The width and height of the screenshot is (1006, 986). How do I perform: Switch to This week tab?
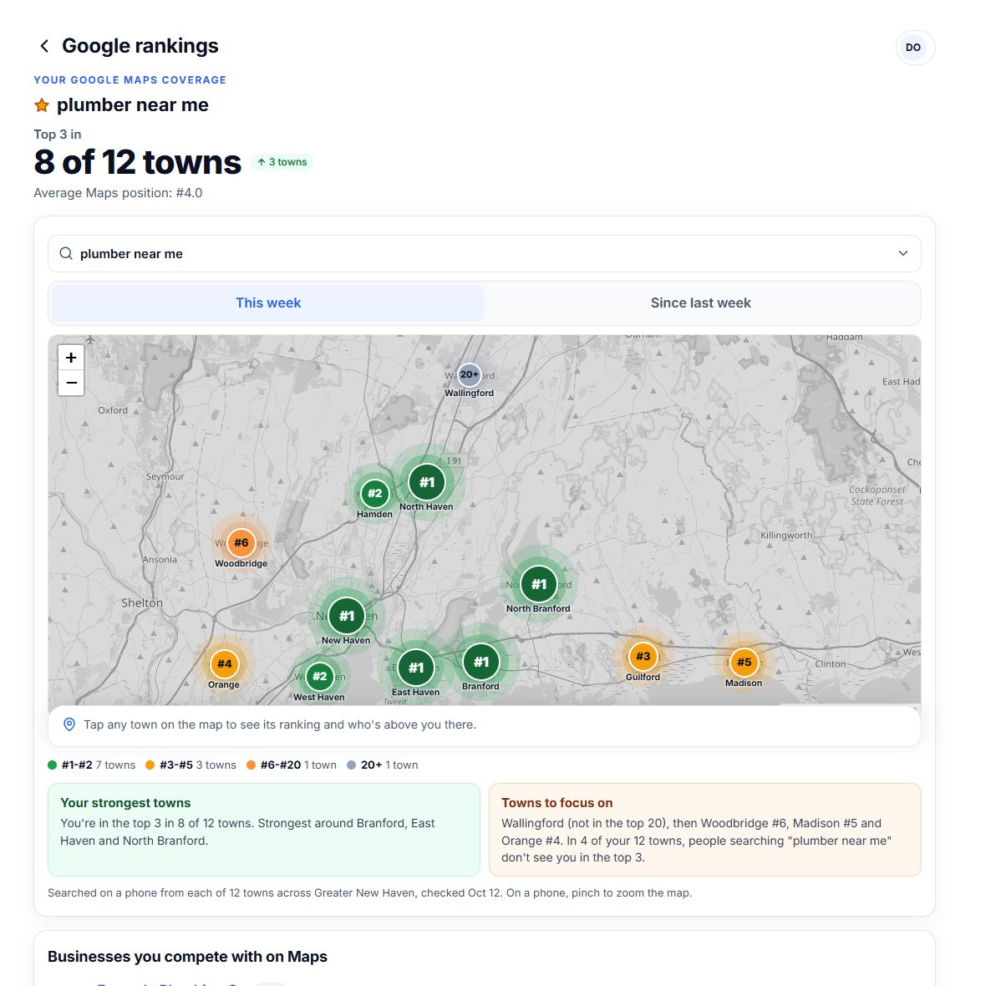pyautogui.click(x=268, y=302)
